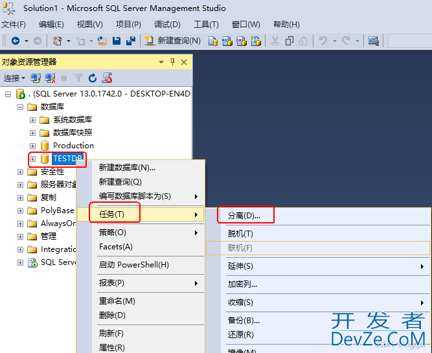
Task: Click the Stop square icon in Object Explorer
Action: (x=64, y=78)
